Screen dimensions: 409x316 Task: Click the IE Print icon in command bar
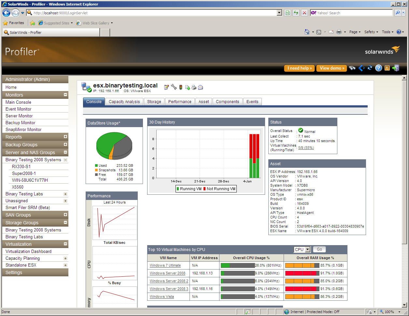[339, 32]
